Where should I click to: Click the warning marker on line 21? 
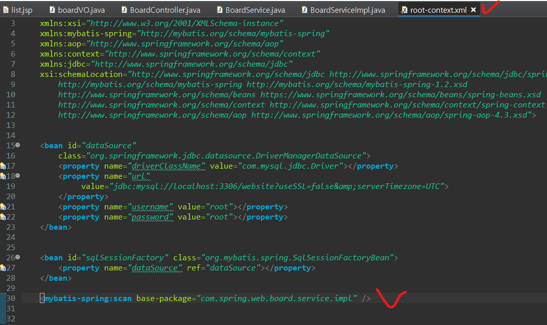3,207
